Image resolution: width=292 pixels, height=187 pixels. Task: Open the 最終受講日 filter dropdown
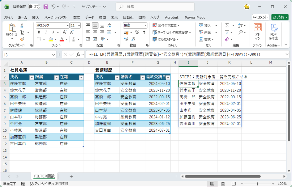[168, 77]
